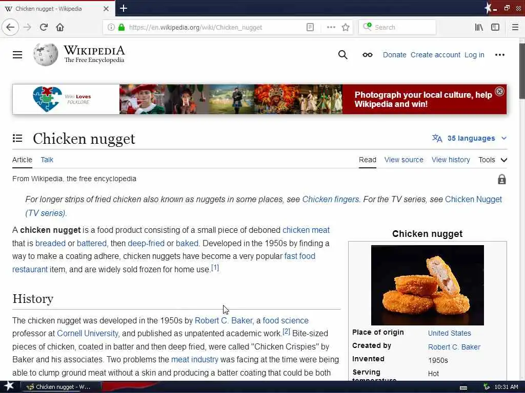The image size is (525, 393).
Task: Click the Log in link
Action: coord(474,55)
